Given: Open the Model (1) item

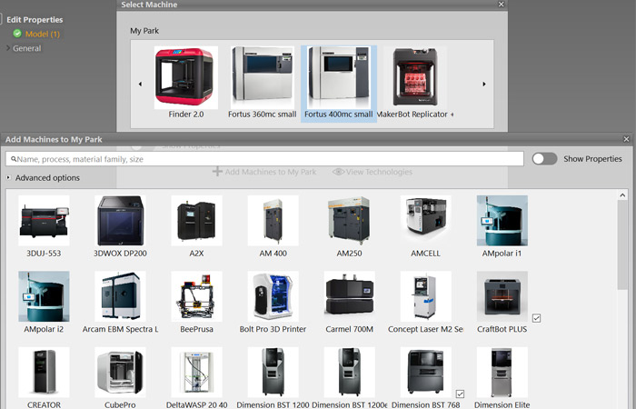Looking at the screenshot, I should (x=43, y=35).
